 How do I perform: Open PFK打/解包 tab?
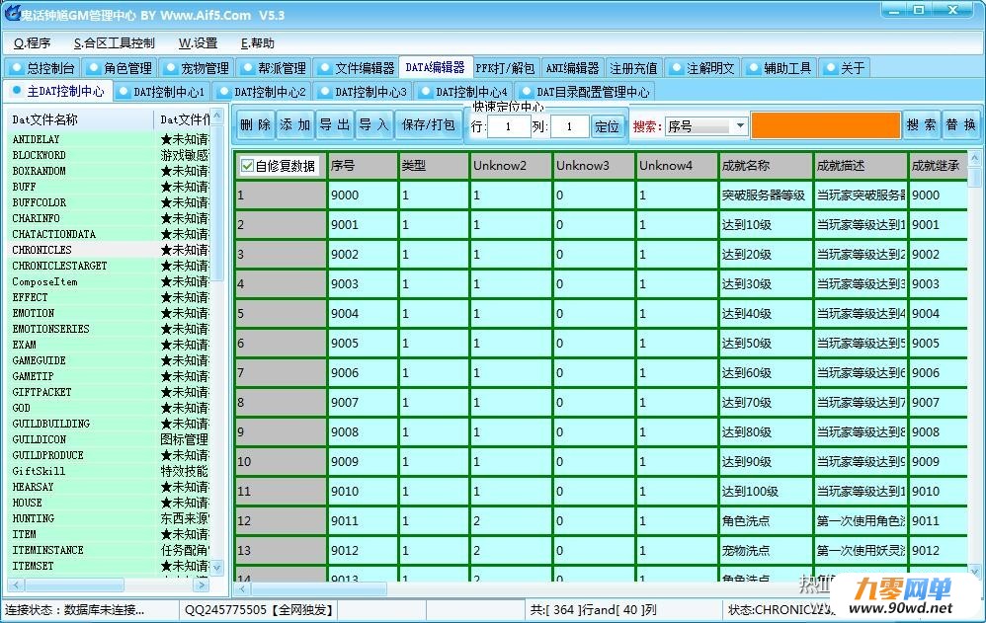tap(505, 68)
